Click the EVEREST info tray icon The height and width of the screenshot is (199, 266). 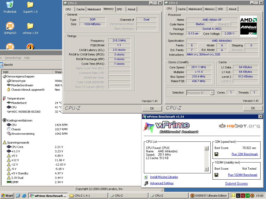pyautogui.click(x=252, y=196)
